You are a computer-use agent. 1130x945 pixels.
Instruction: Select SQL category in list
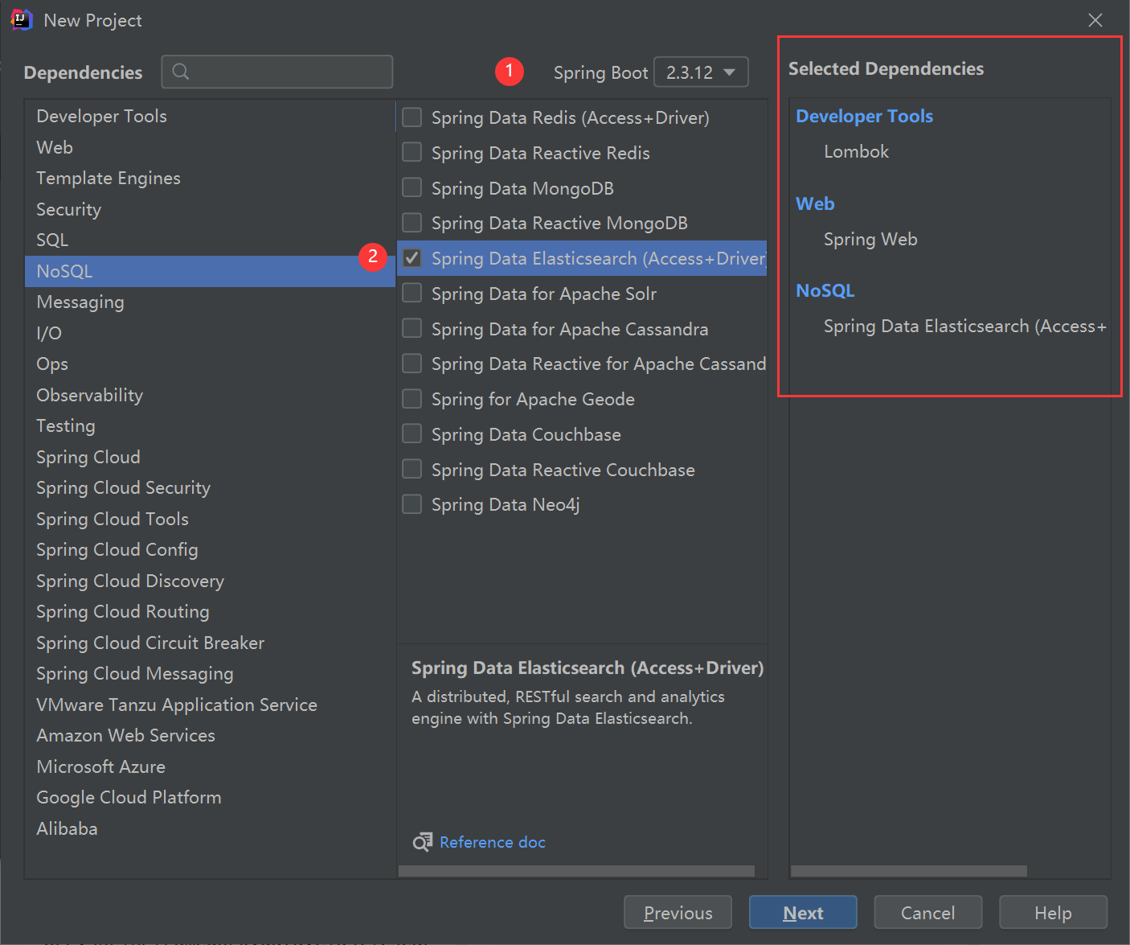tap(210, 240)
